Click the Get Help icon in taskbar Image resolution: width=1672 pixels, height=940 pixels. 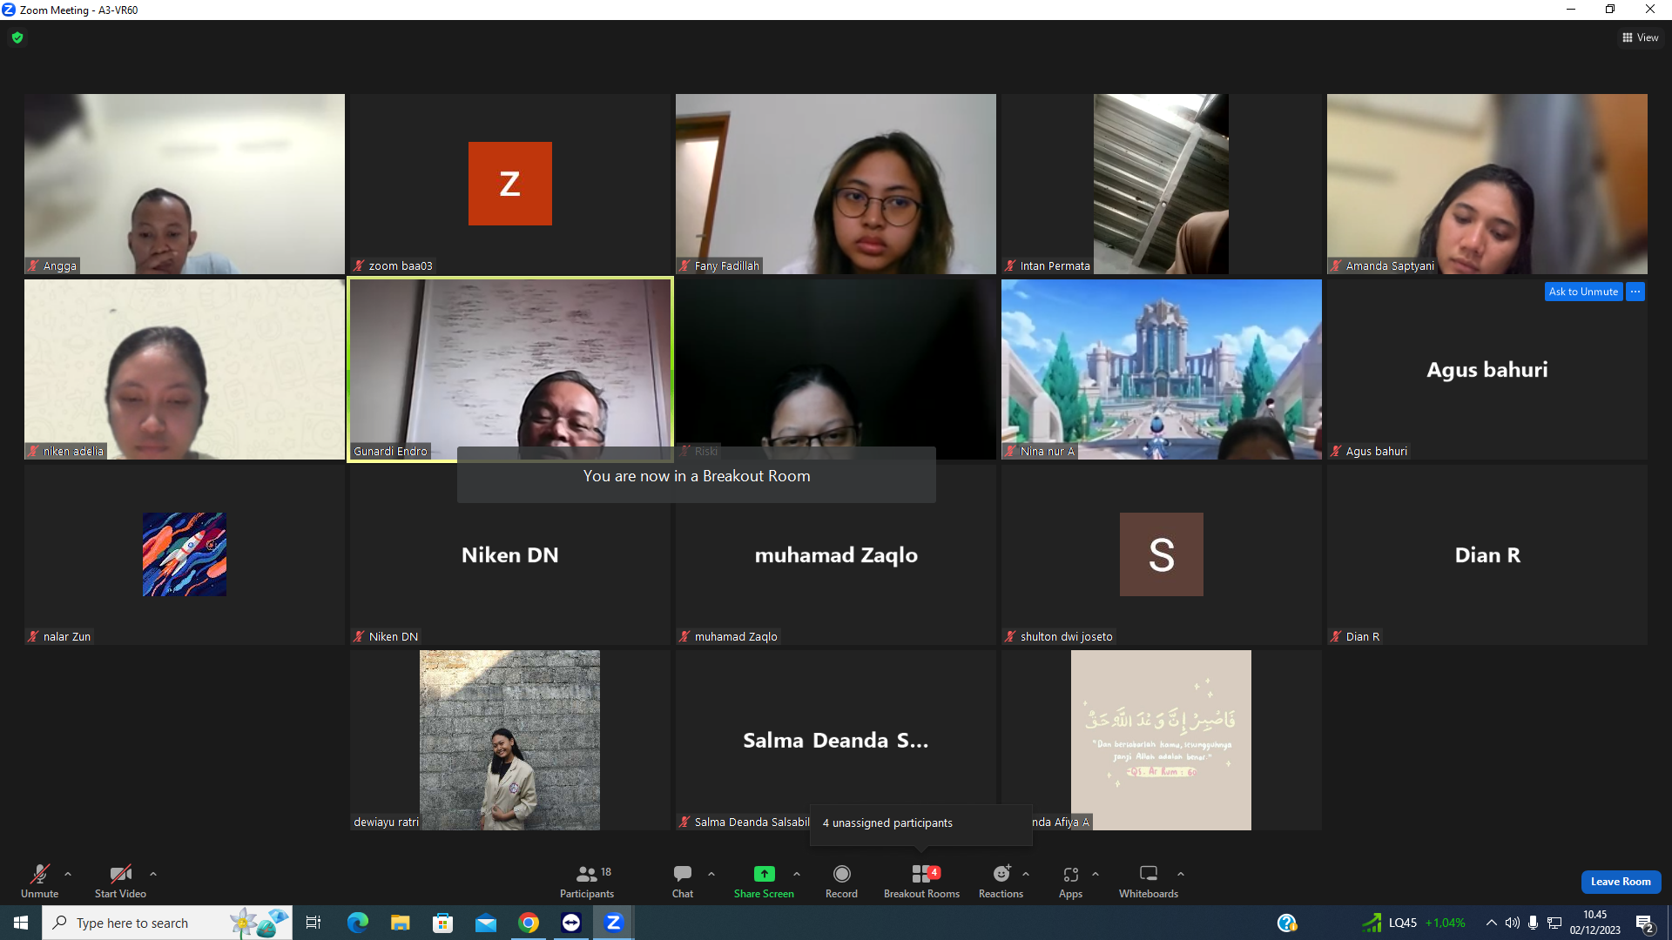point(1286,923)
